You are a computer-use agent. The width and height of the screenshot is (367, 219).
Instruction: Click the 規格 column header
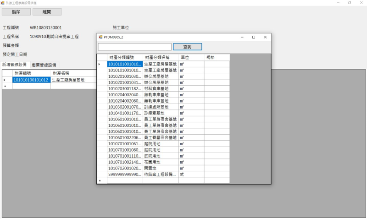[x=217, y=57]
